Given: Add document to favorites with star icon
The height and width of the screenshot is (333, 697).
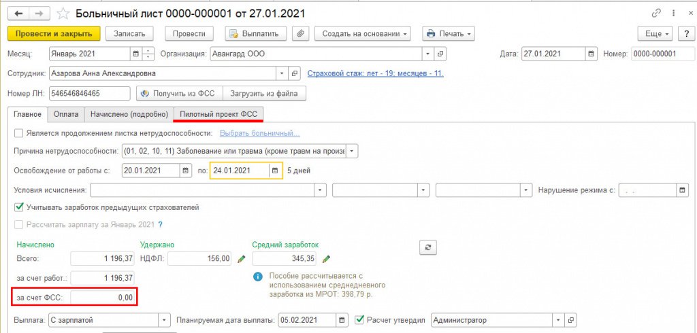Looking at the screenshot, I should [x=63, y=13].
